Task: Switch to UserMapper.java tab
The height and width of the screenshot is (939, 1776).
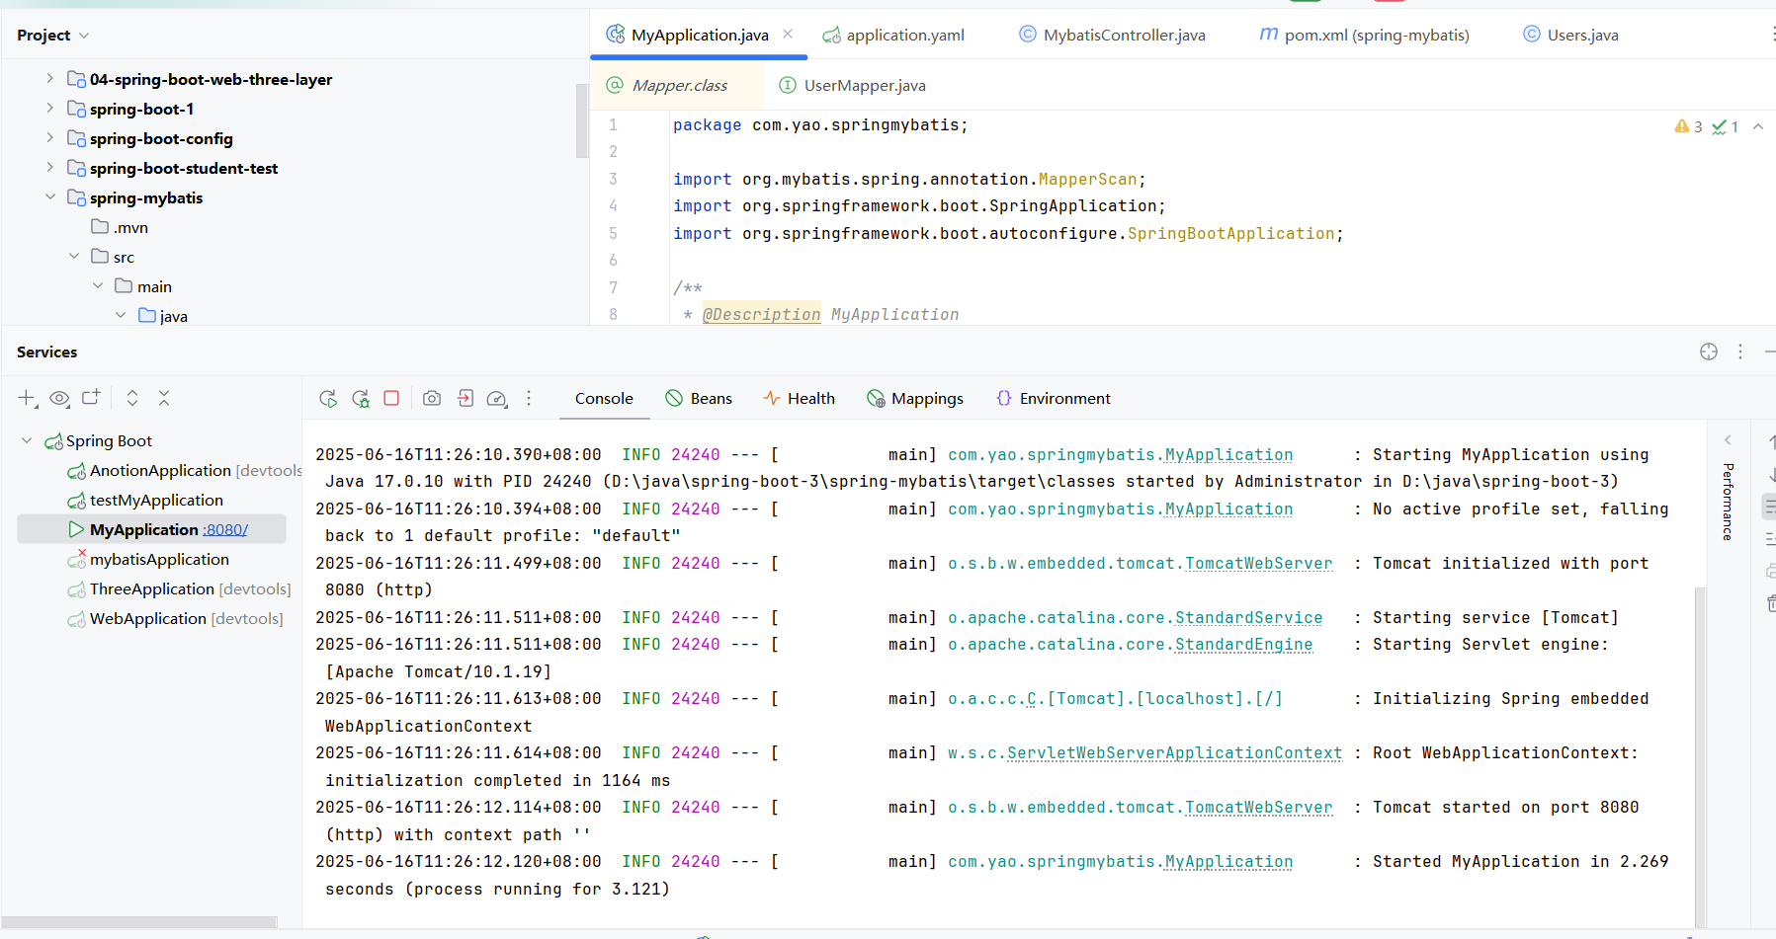Action: pyautogui.click(x=853, y=85)
